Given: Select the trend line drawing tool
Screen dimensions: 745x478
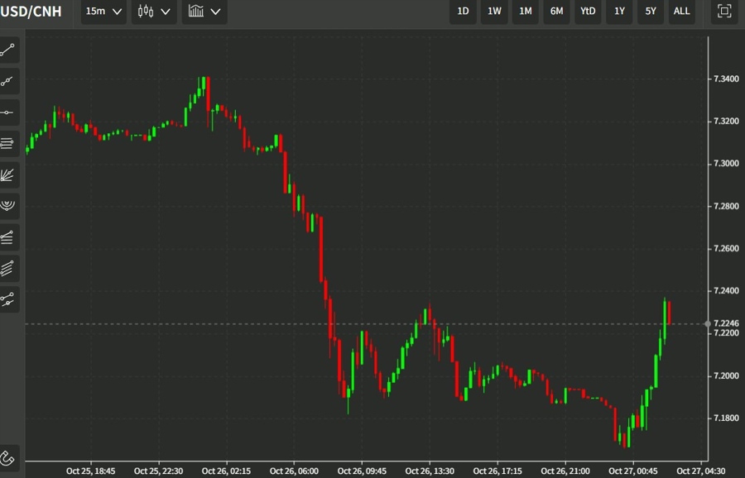Looking at the screenshot, I should click(8, 50).
